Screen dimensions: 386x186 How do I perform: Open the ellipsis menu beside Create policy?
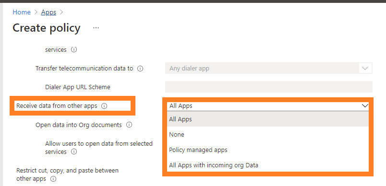[x=96, y=28]
